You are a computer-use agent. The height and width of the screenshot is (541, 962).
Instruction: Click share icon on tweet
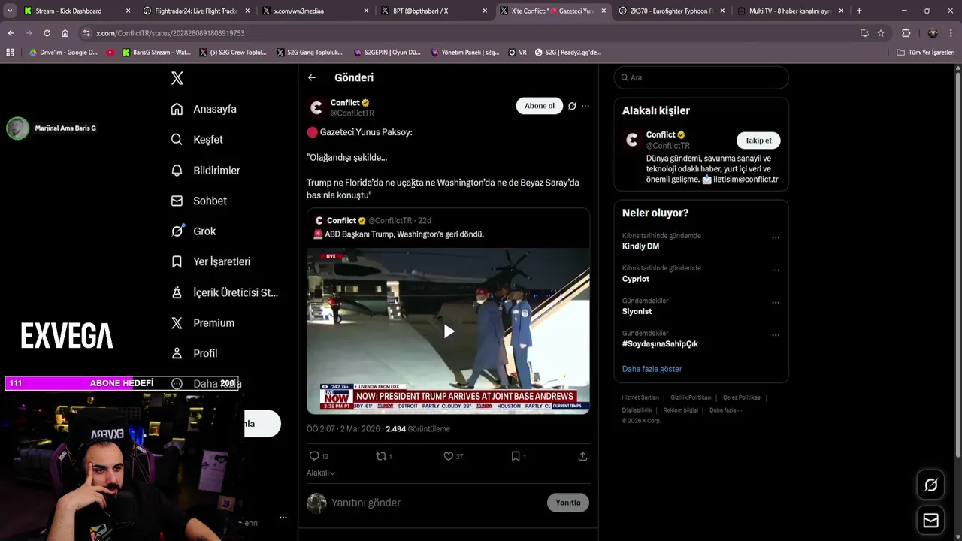582,456
